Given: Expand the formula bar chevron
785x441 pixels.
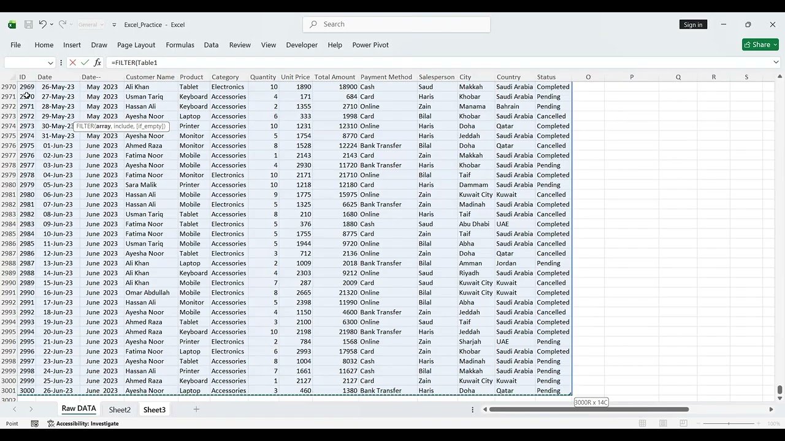Looking at the screenshot, I should point(776,62).
